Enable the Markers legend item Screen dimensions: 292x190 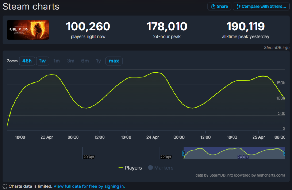coord(164,168)
